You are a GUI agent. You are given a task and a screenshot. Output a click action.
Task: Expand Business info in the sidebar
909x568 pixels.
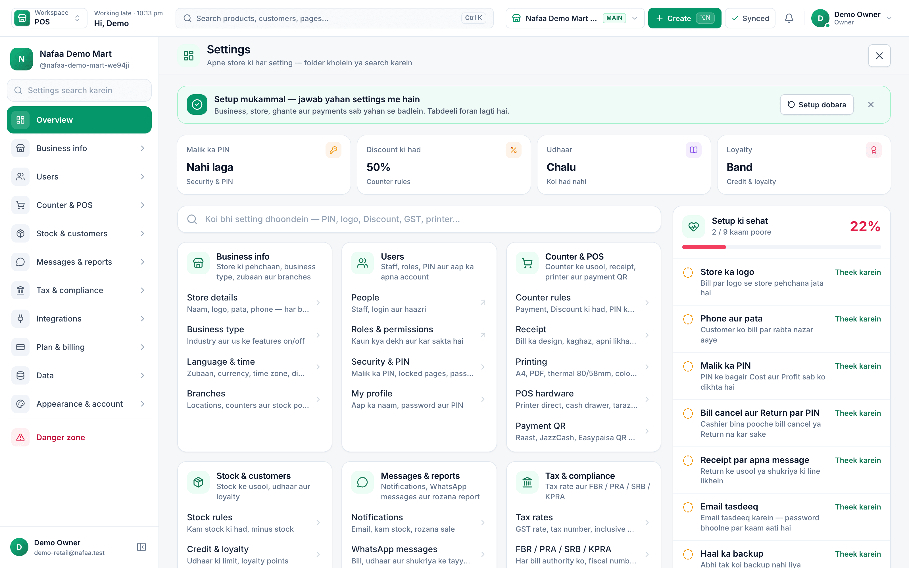point(79,148)
